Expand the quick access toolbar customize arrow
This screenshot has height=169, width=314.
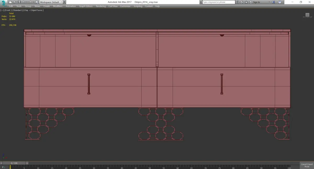click(x=65, y=2)
